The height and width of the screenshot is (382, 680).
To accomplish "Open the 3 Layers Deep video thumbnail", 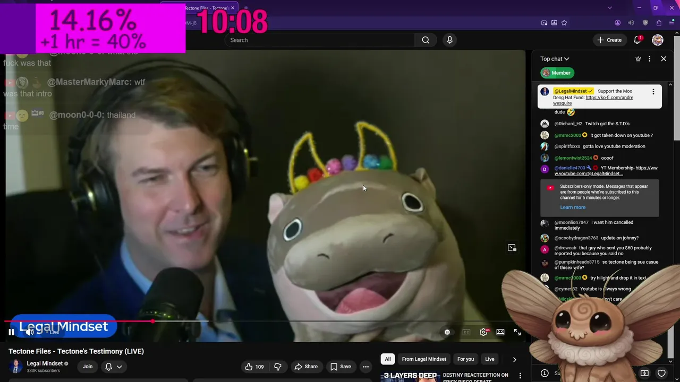I will 410,377.
